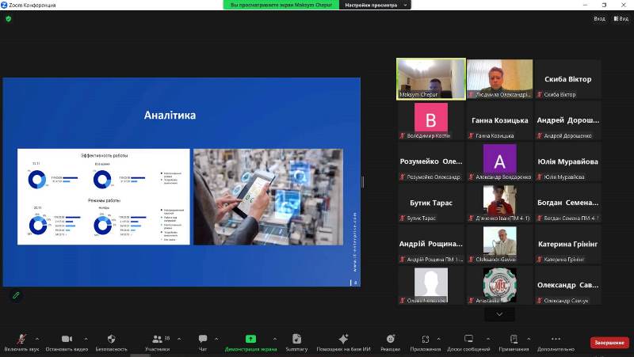Open the Apps icon in toolbar
The image size is (634, 357).
click(426, 339)
